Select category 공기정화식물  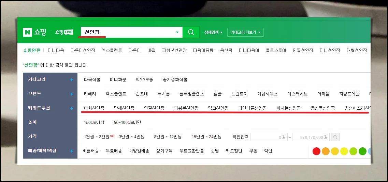[x=175, y=80]
